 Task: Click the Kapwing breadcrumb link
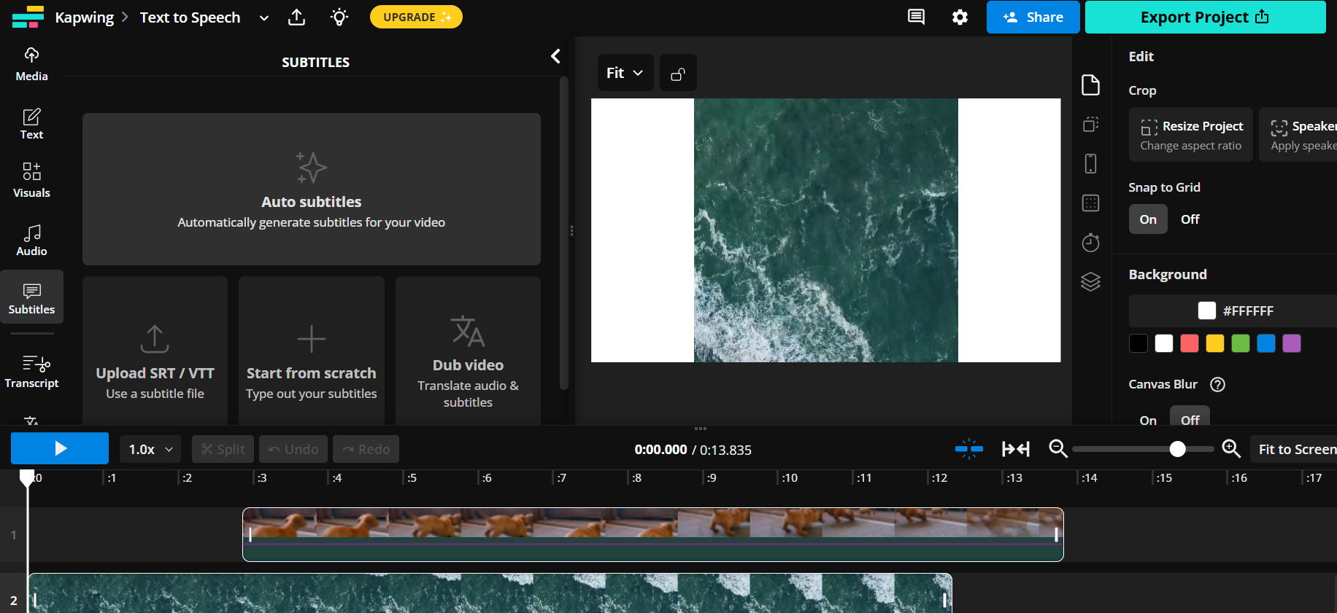pos(85,17)
